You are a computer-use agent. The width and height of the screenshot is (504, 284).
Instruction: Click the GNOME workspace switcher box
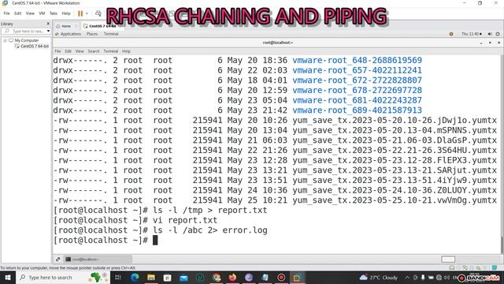448,260
